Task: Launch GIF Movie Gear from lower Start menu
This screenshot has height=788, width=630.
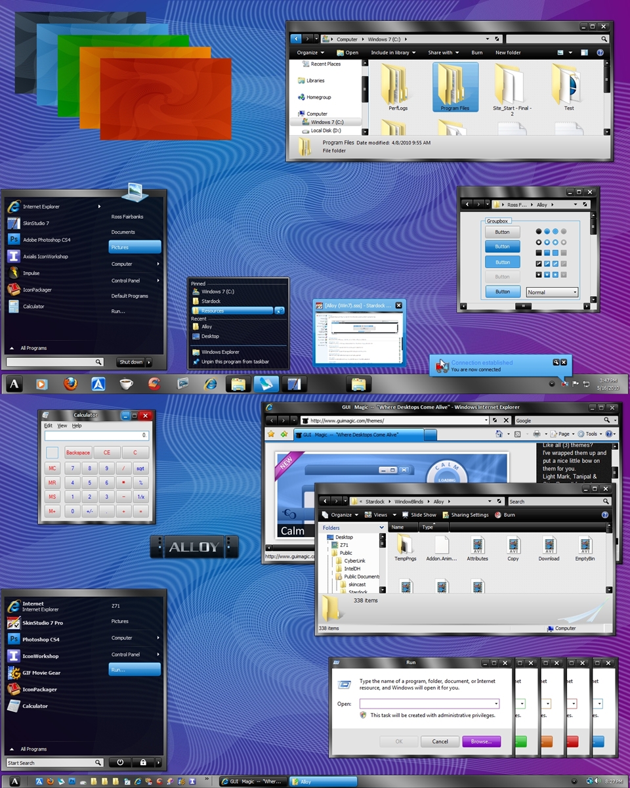Action: tap(41, 673)
